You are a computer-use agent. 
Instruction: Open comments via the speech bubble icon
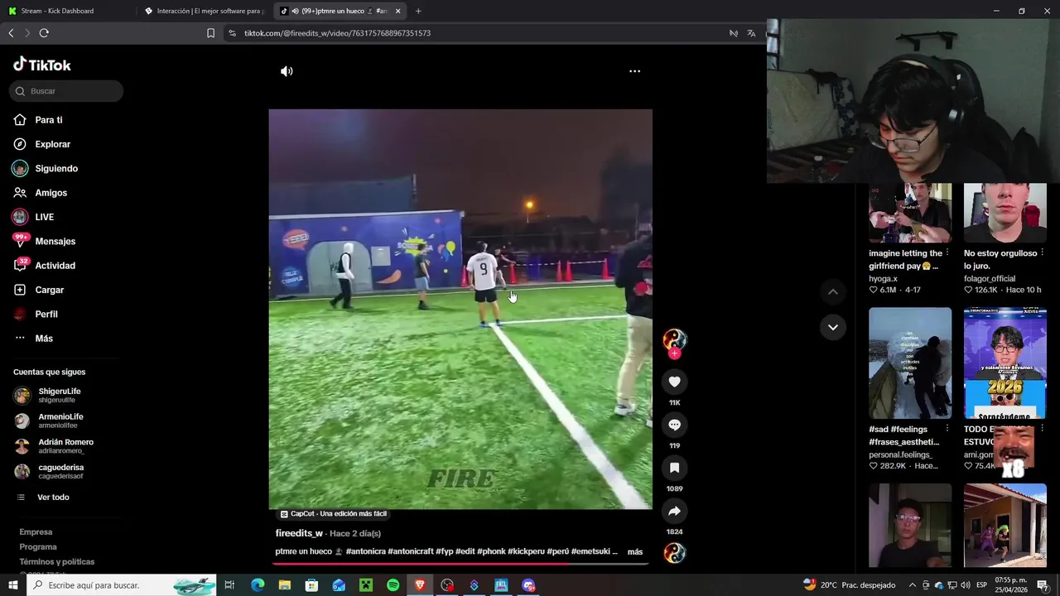(674, 425)
